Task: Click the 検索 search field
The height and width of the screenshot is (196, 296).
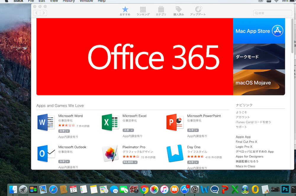Action: 273,13
